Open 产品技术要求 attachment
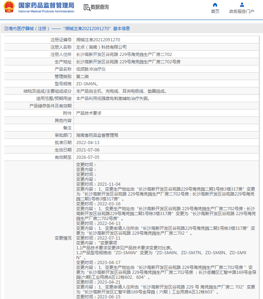Viewport: 263px width, 299px height. [89, 113]
